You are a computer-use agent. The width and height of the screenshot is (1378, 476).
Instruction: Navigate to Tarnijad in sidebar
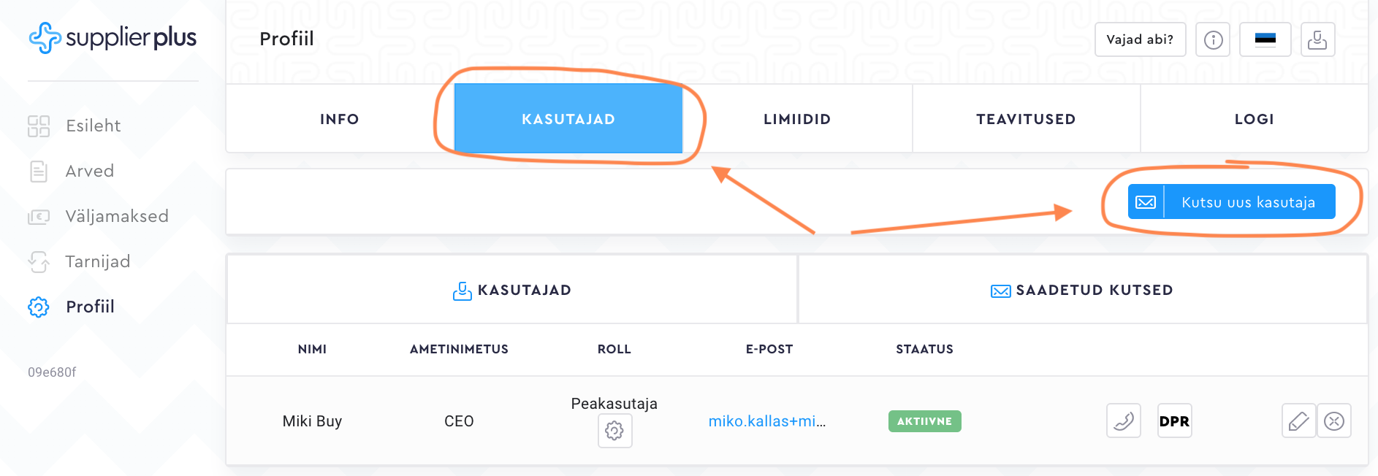97,261
